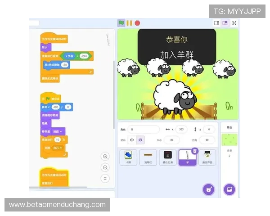Click the sprite x position field 303
Image resolution: width=270 pixels, height=216 pixels.
tap(181, 129)
